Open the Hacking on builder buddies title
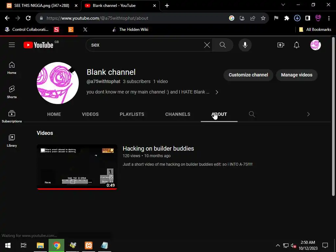The image size is (336, 252). pyautogui.click(x=158, y=149)
